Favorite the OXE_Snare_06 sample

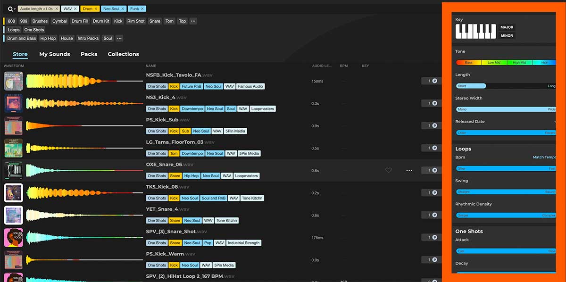(388, 170)
